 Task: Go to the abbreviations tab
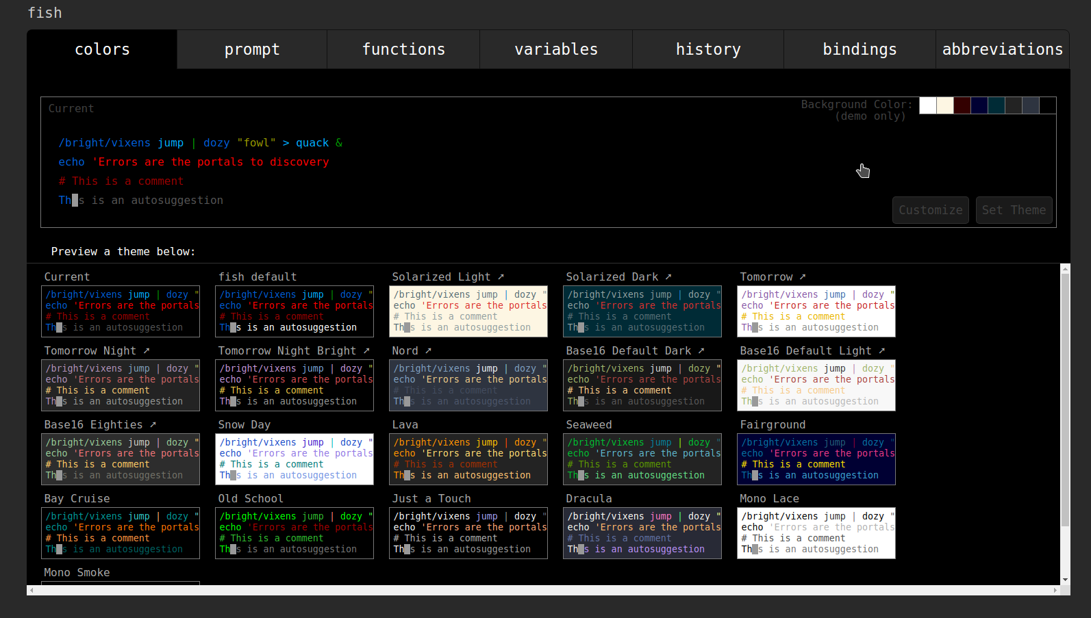click(x=1002, y=49)
